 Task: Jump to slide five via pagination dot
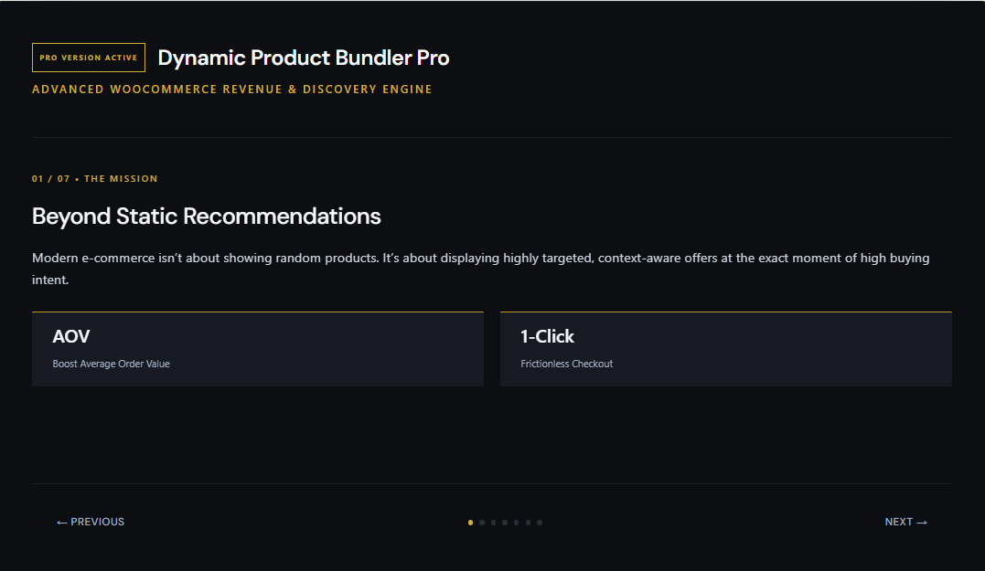click(x=517, y=522)
